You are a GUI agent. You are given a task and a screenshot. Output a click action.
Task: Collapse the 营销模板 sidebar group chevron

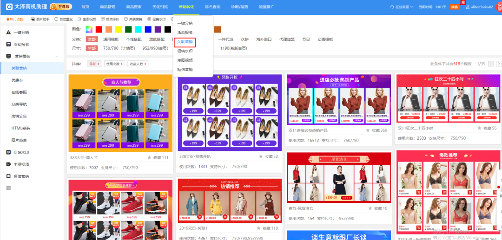(57, 56)
